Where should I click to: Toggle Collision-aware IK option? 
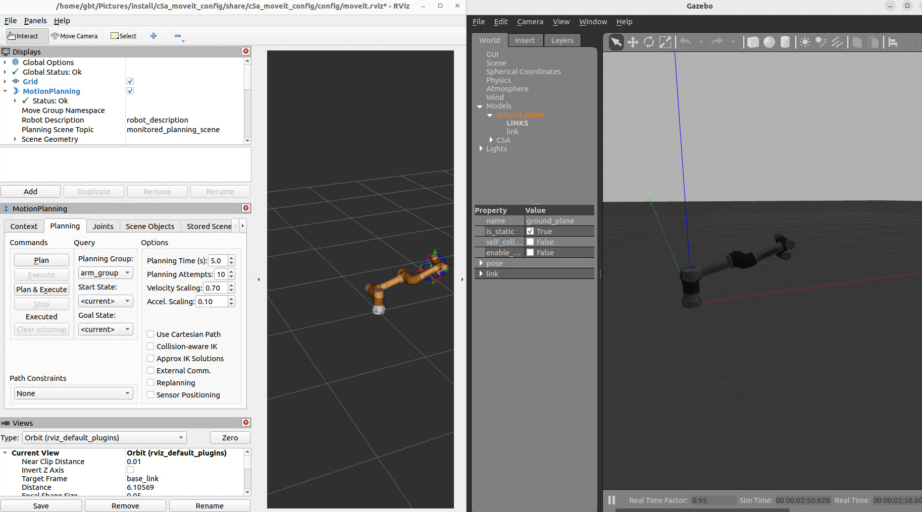pyautogui.click(x=150, y=346)
